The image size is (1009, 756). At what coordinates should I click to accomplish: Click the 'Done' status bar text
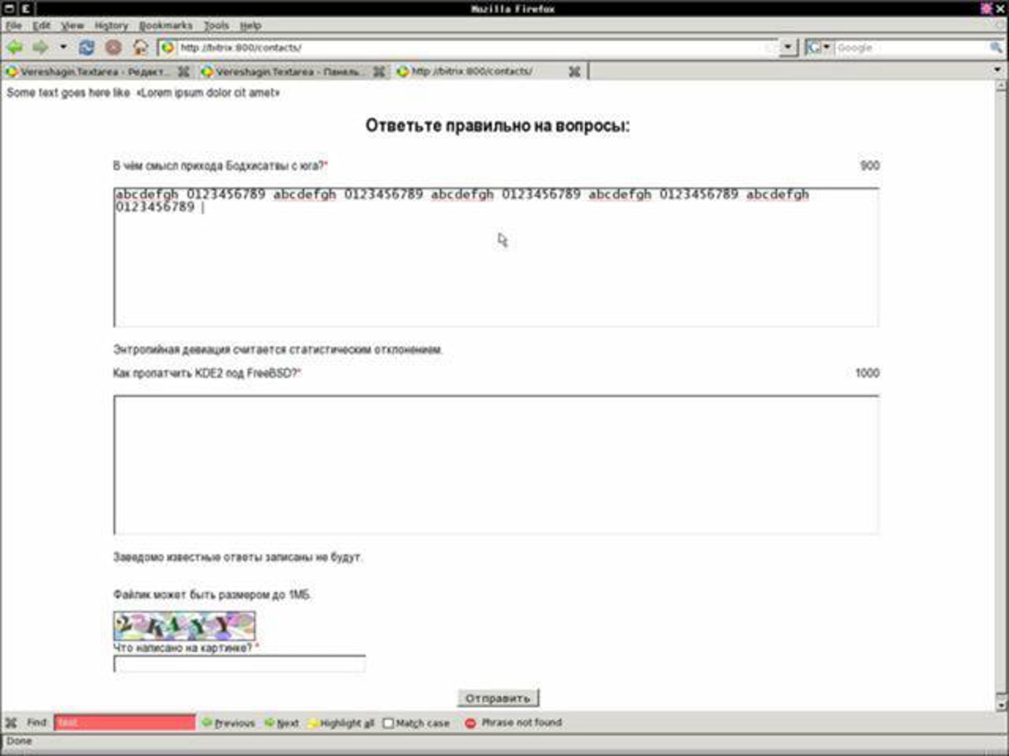click(19, 741)
